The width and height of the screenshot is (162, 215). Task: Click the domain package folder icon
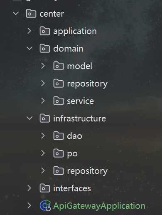[45, 48]
